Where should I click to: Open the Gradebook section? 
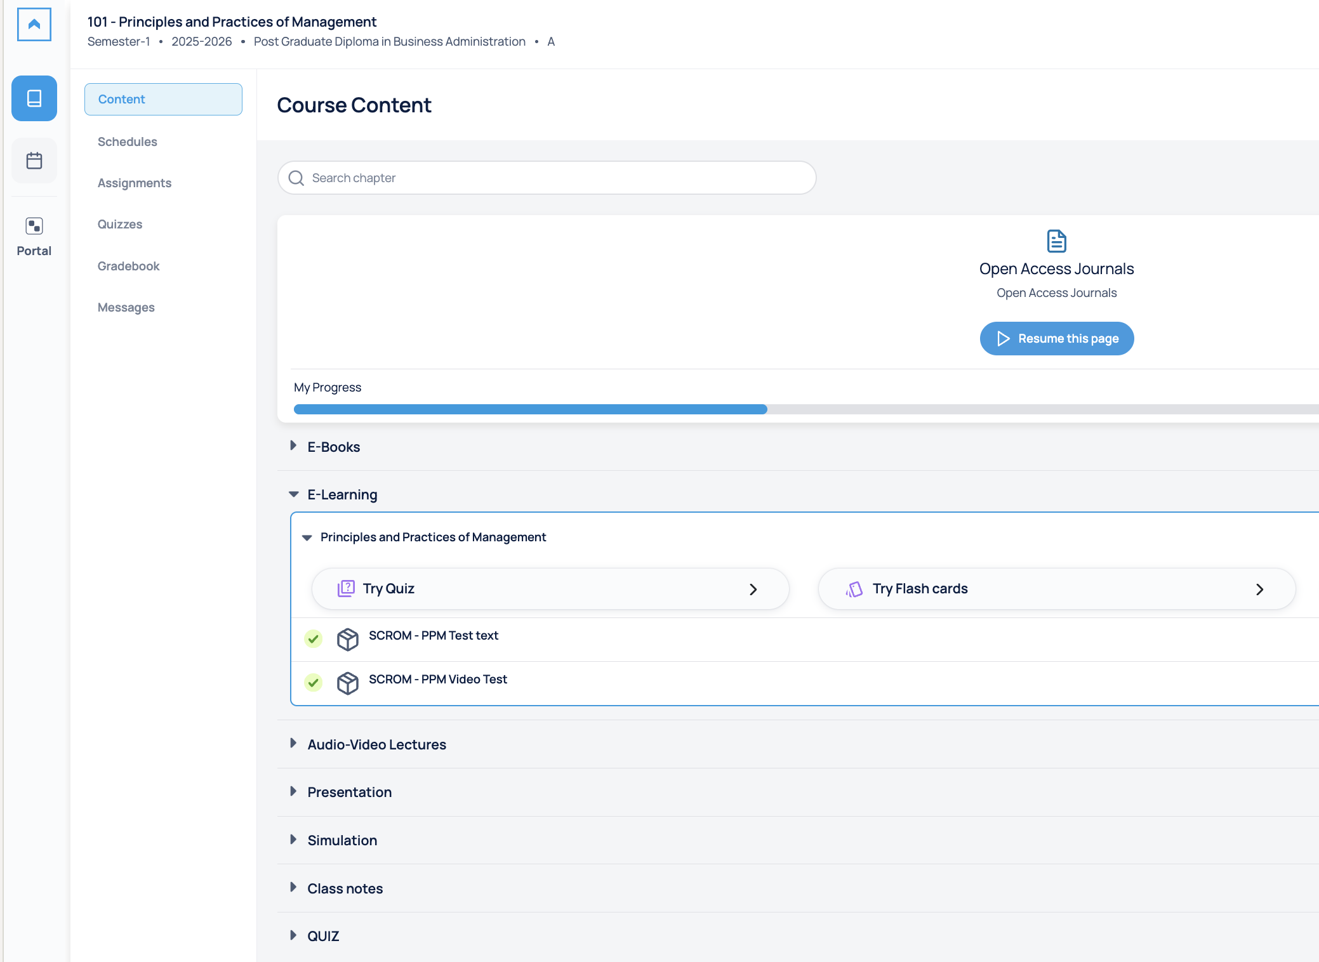128,266
